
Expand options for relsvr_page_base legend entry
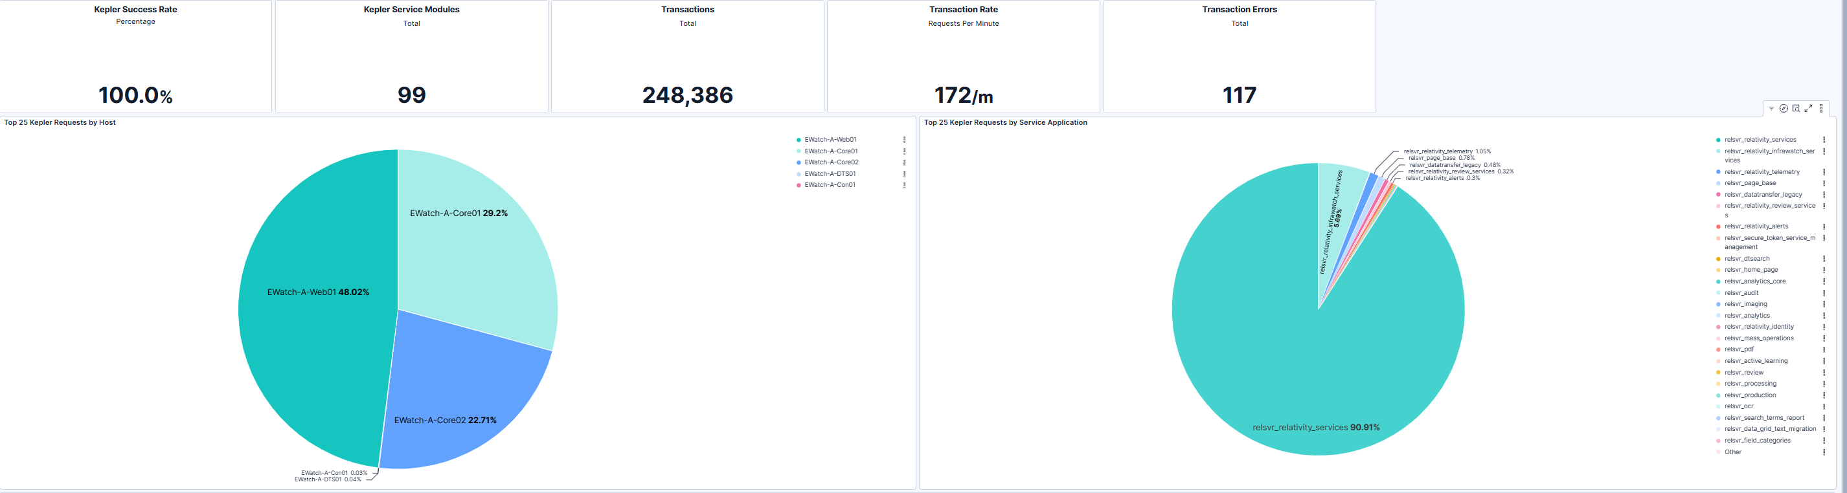(1823, 184)
